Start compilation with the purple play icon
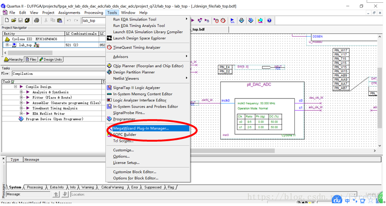Viewport: 386px width, 206px height. pos(193,20)
